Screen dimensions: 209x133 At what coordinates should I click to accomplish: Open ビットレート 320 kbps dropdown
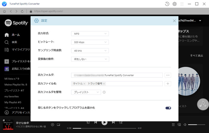[x=90, y=42]
